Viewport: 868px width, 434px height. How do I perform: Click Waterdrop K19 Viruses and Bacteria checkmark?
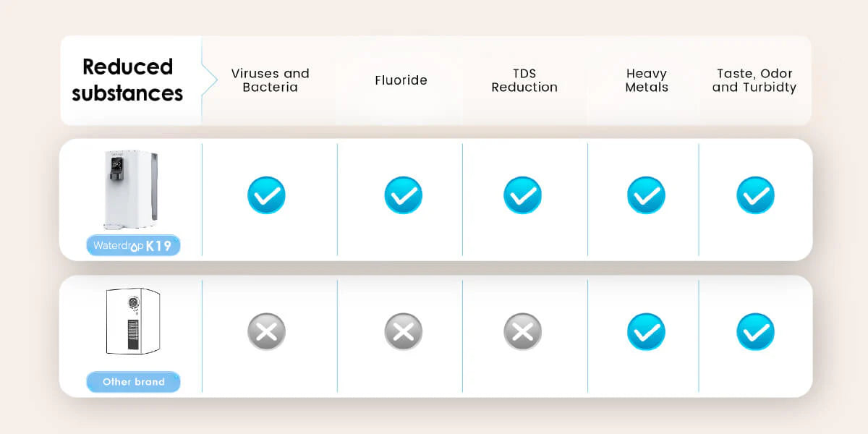tap(266, 195)
